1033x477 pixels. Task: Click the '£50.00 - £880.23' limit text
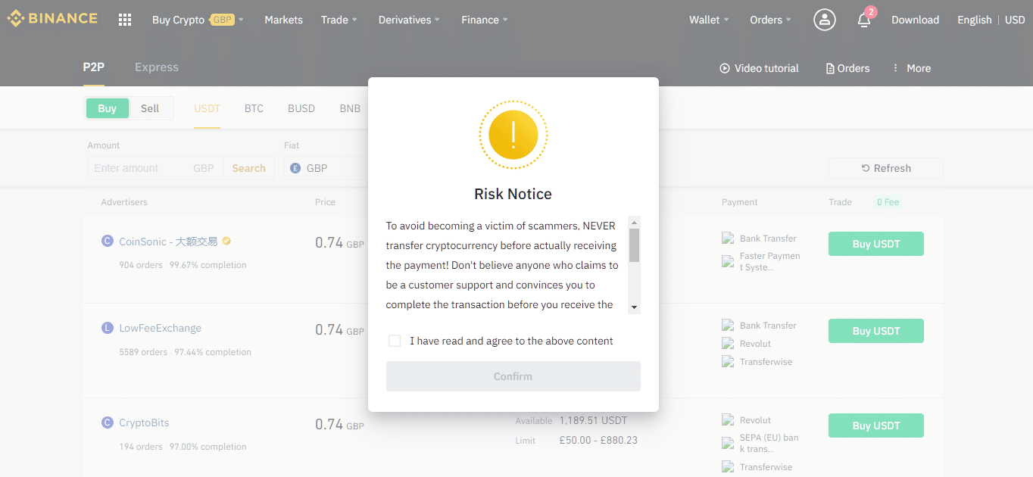click(598, 440)
